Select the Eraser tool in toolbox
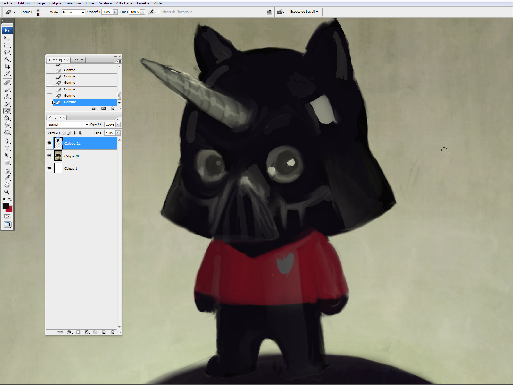Image resolution: width=513 pixels, height=385 pixels. pyautogui.click(x=7, y=111)
